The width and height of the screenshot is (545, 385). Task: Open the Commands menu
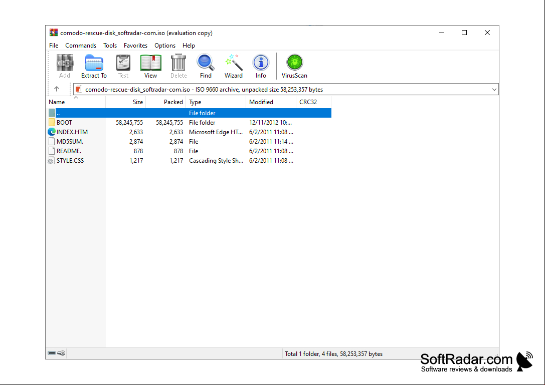tap(81, 46)
